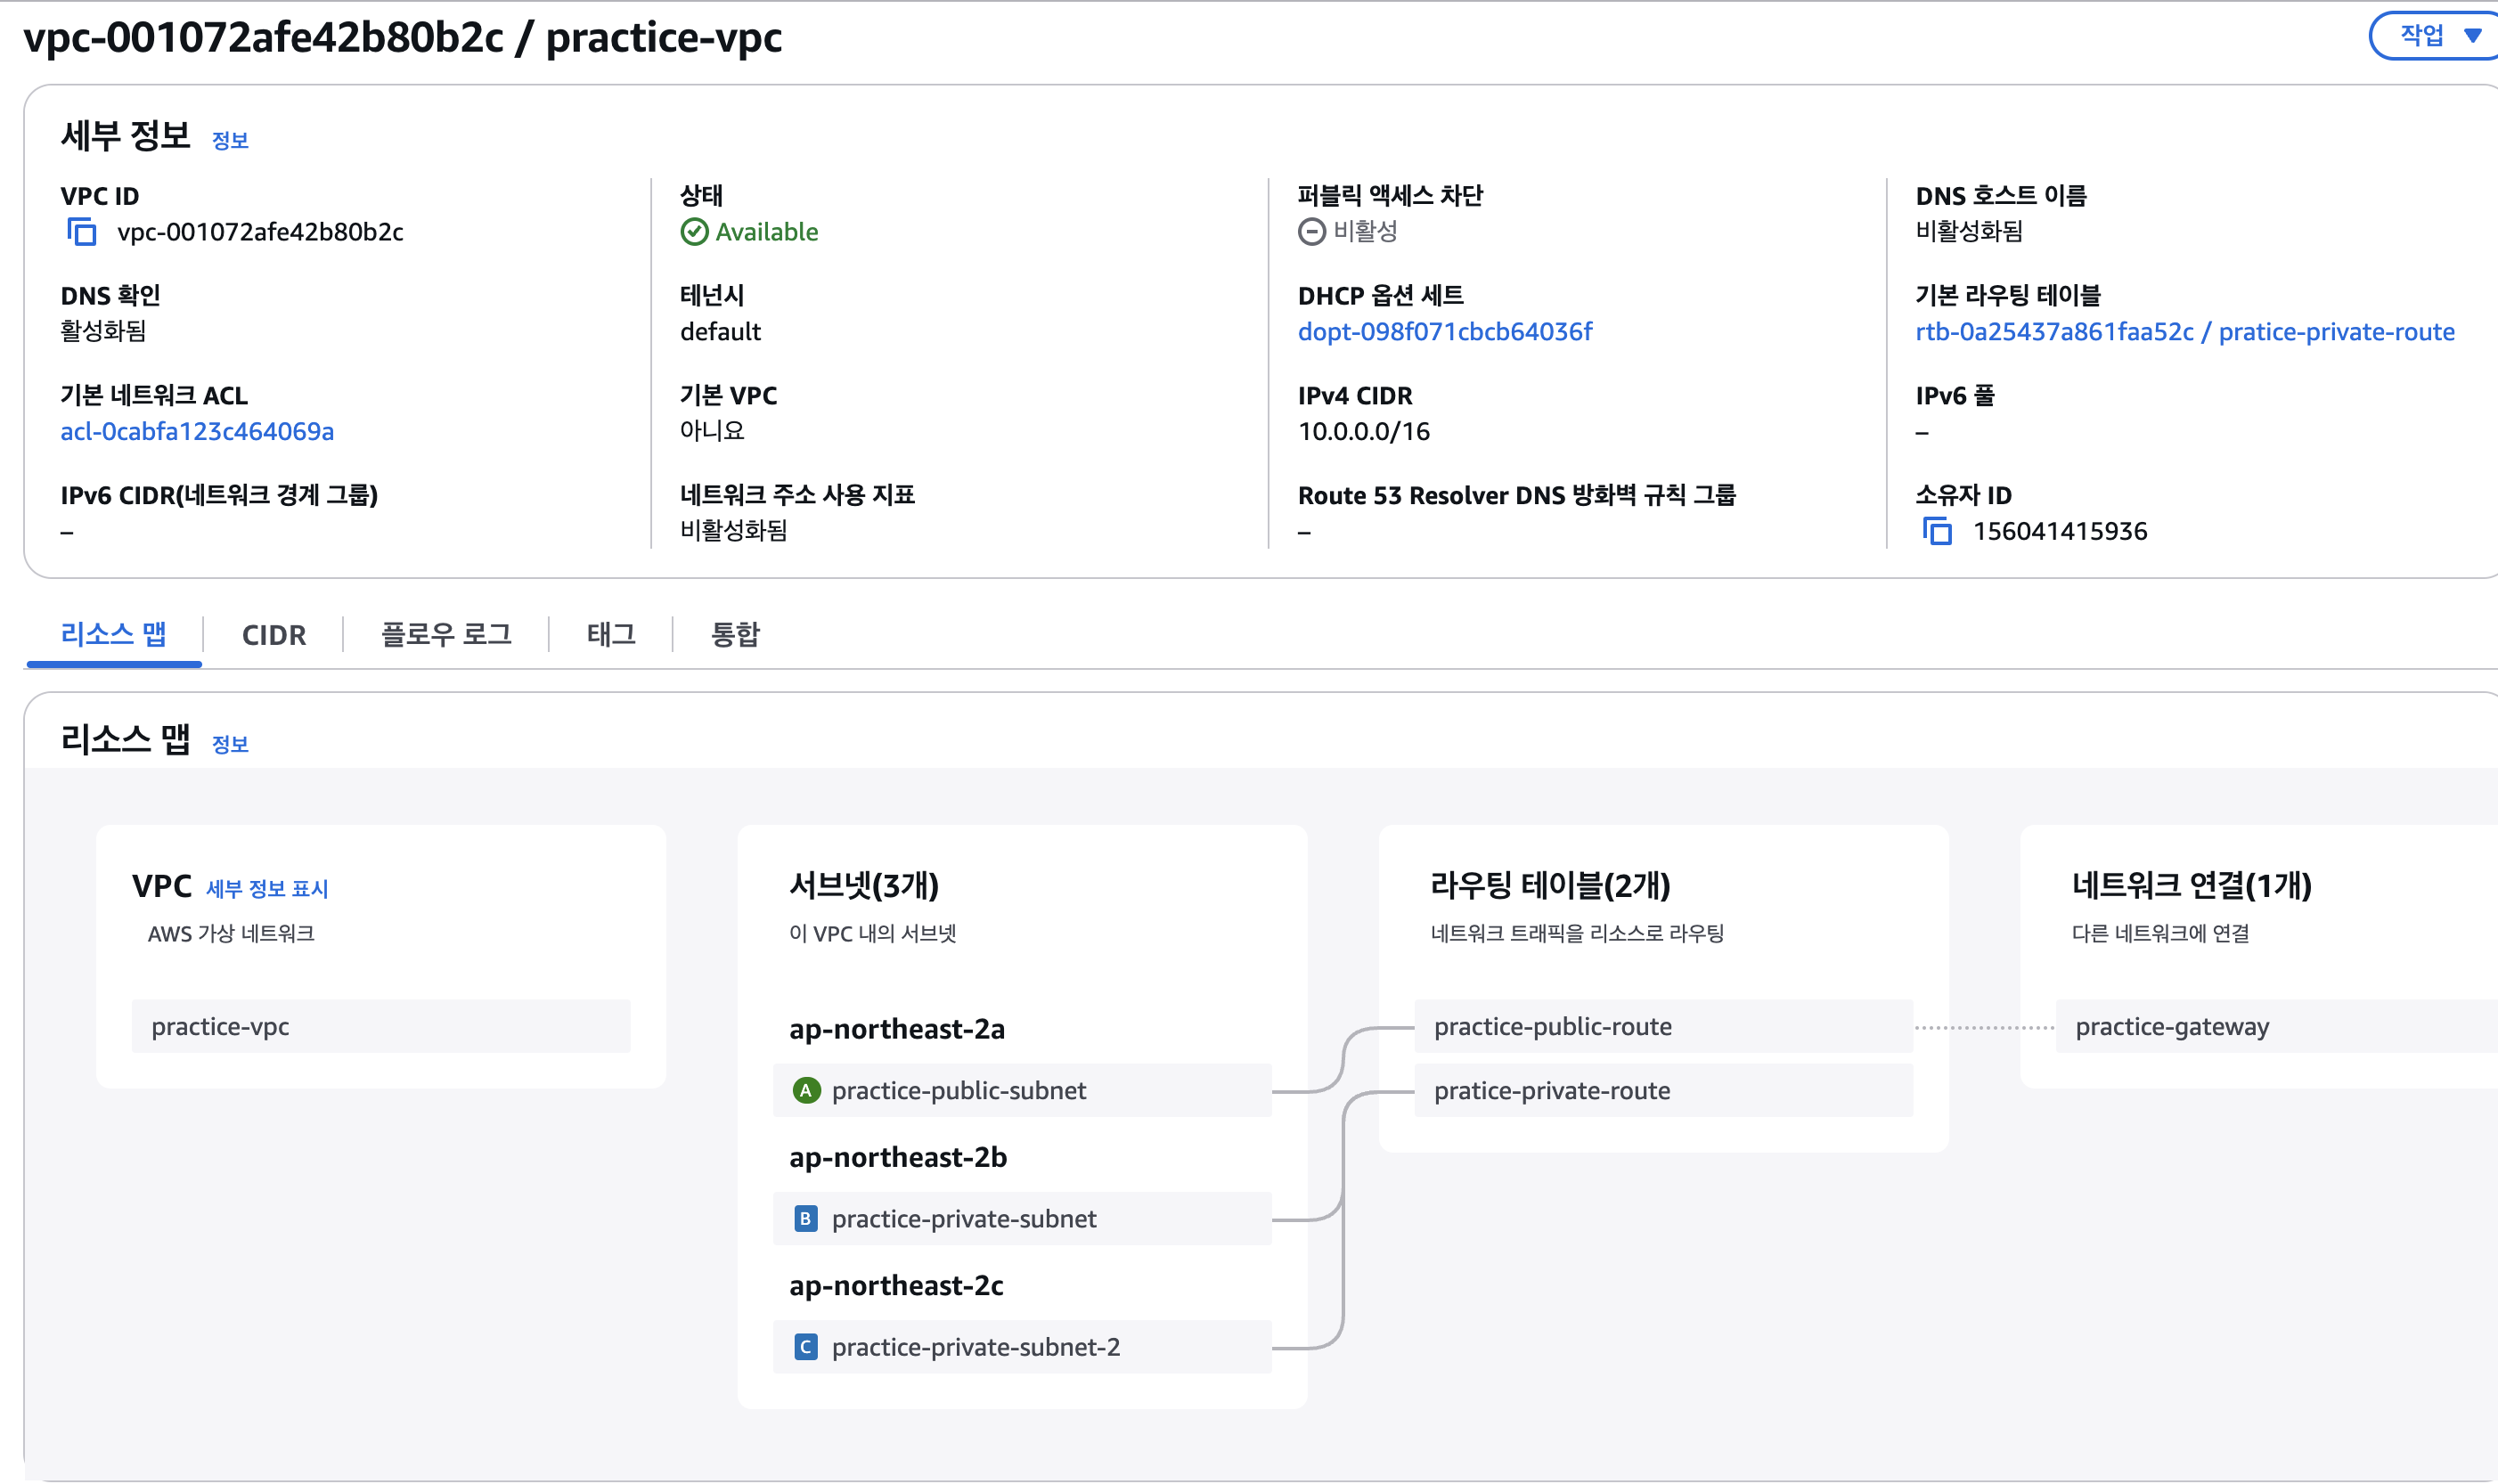
Task: Click the green Available status check icon
Action: (x=694, y=232)
